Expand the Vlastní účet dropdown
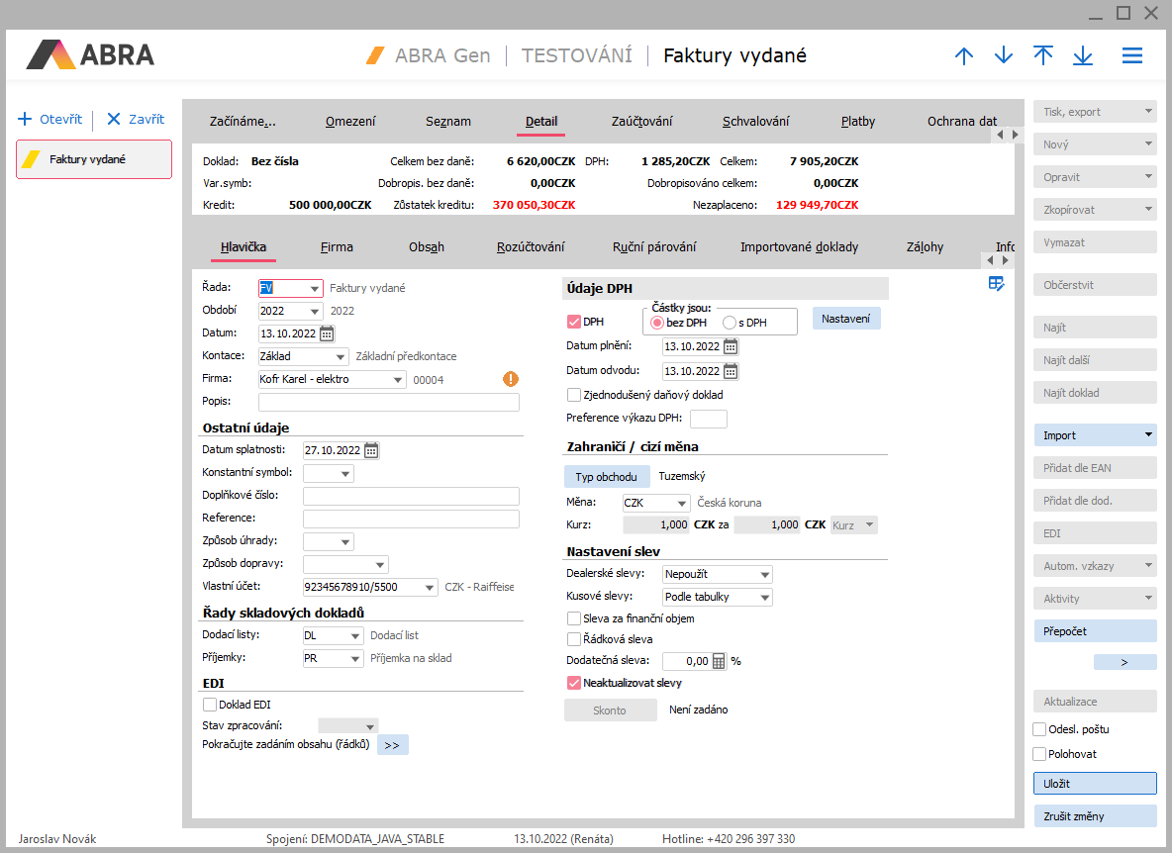This screenshot has height=853, width=1172. (429, 588)
